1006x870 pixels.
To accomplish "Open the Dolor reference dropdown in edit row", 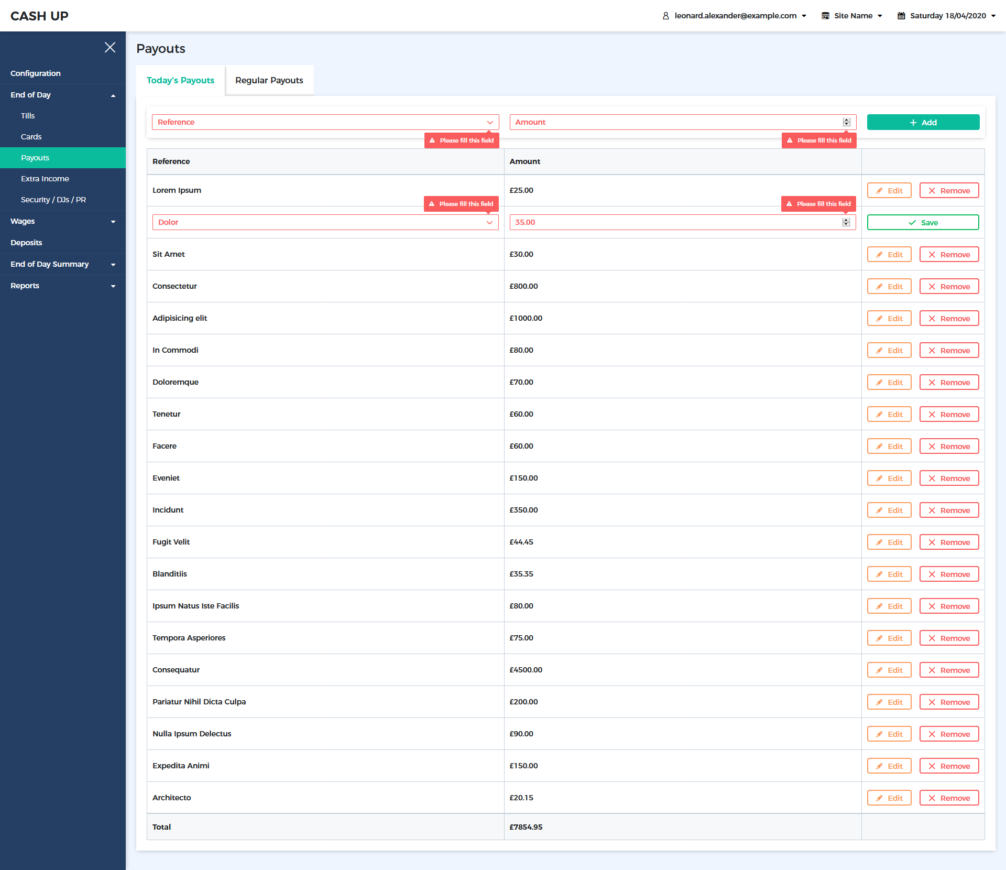I will [325, 222].
